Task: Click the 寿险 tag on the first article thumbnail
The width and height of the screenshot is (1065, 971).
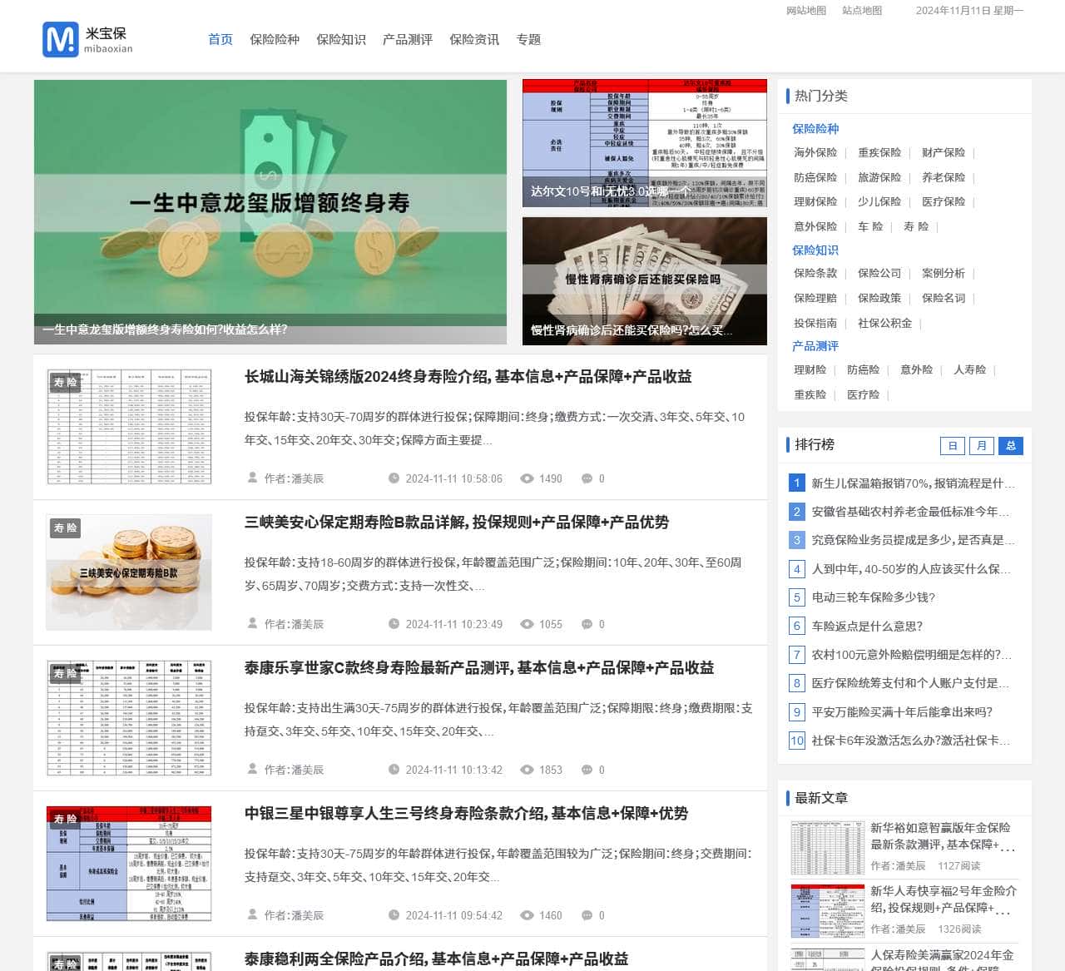Action: [66, 383]
